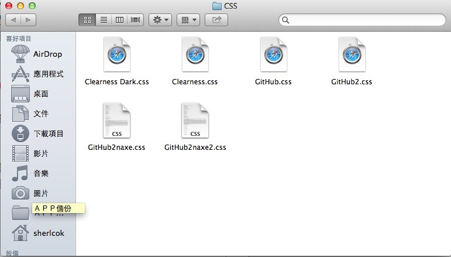This screenshot has height=257, width=451.
Task: Select the GitHub.css file icon
Action: pyautogui.click(x=274, y=54)
